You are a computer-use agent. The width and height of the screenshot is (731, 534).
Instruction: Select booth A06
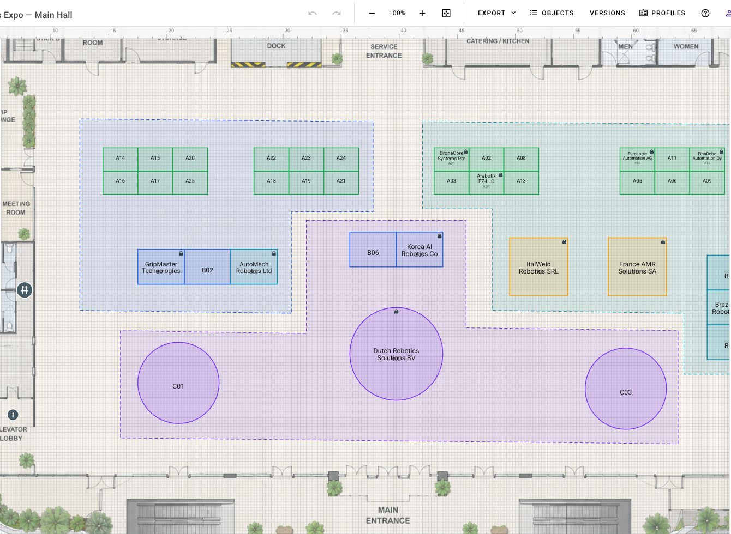tap(672, 183)
